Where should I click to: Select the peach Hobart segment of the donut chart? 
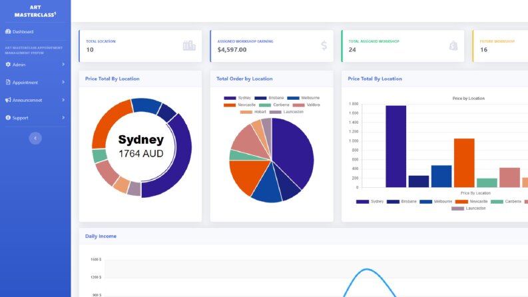[122, 184]
